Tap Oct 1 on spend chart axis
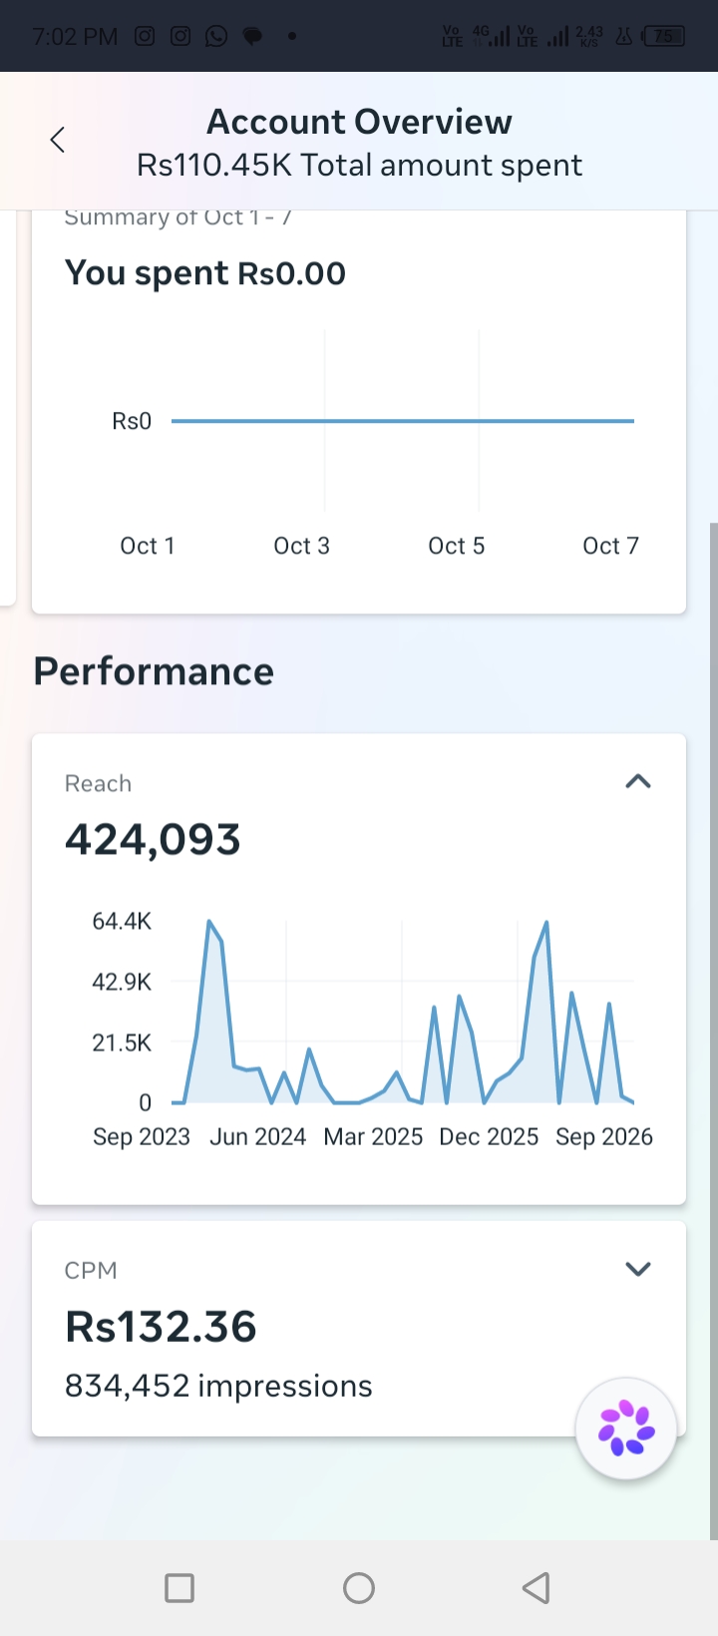 coord(148,546)
